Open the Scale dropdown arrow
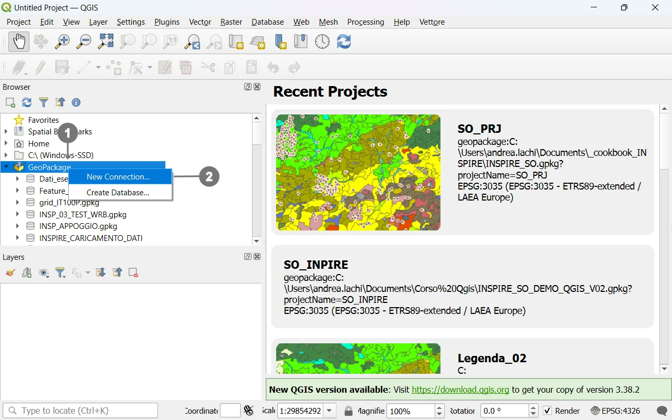Image resolution: width=672 pixels, height=420 pixels. (330, 411)
